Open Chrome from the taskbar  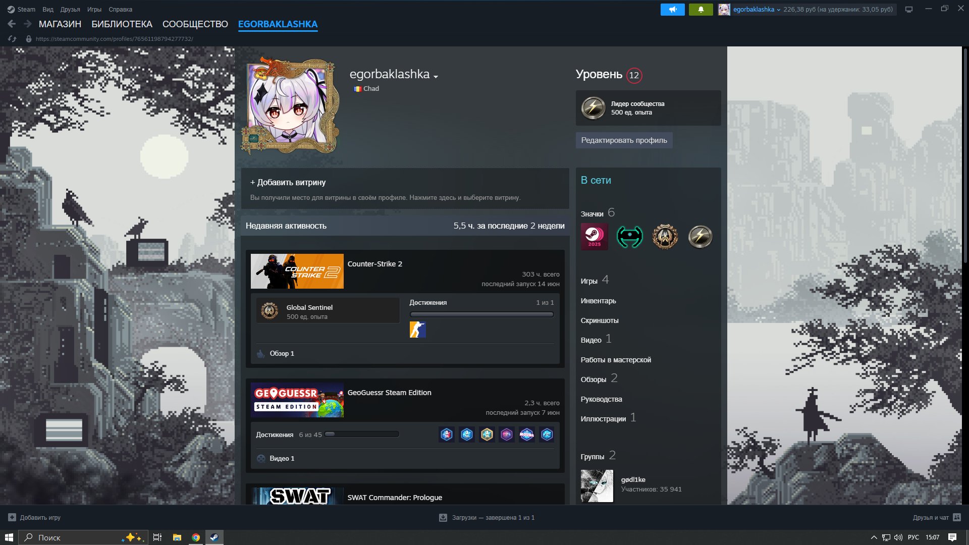(x=195, y=537)
